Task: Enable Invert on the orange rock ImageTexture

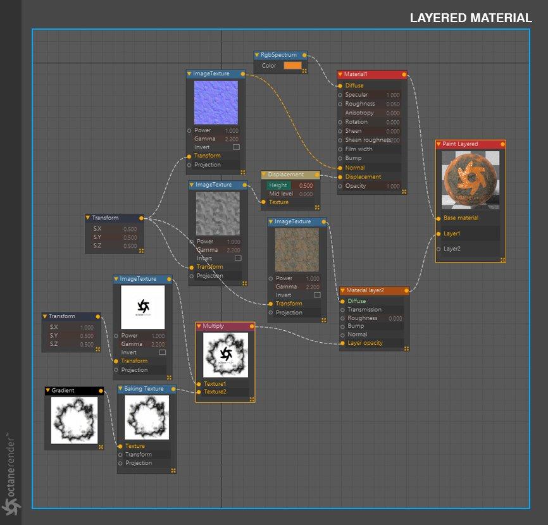Action: (317, 295)
